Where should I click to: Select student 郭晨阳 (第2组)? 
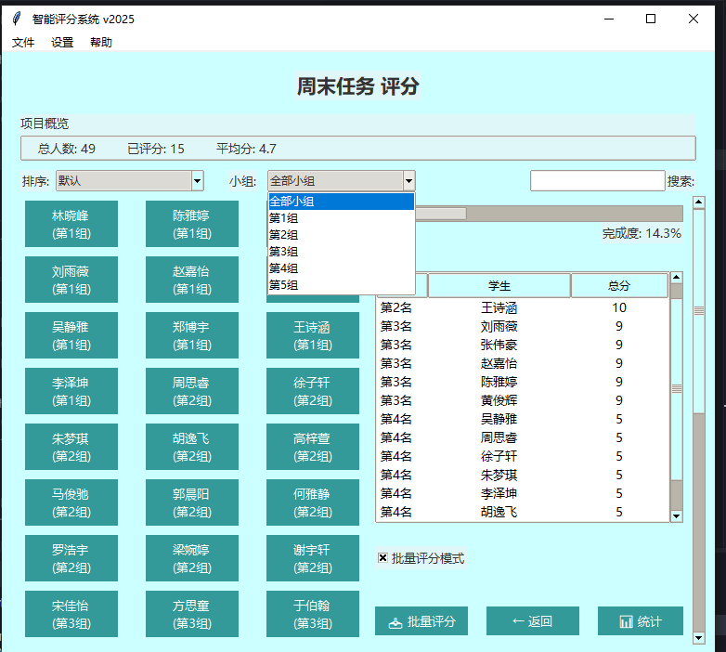[192, 502]
